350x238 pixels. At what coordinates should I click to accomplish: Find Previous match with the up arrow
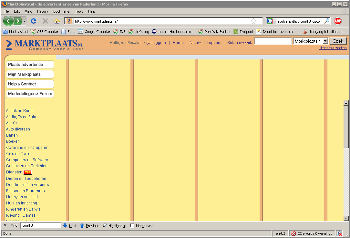(x=89, y=226)
